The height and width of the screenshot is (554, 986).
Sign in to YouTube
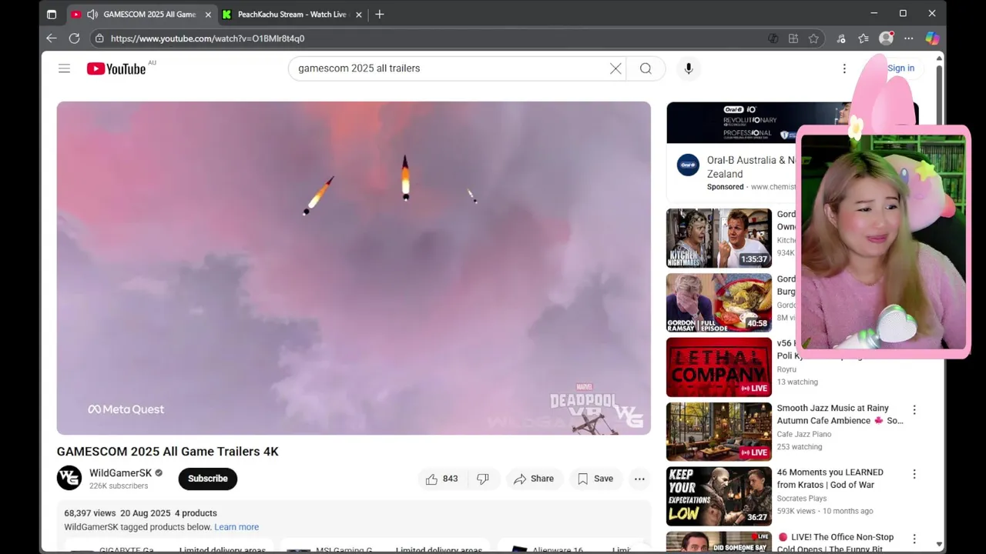[900, 68]
